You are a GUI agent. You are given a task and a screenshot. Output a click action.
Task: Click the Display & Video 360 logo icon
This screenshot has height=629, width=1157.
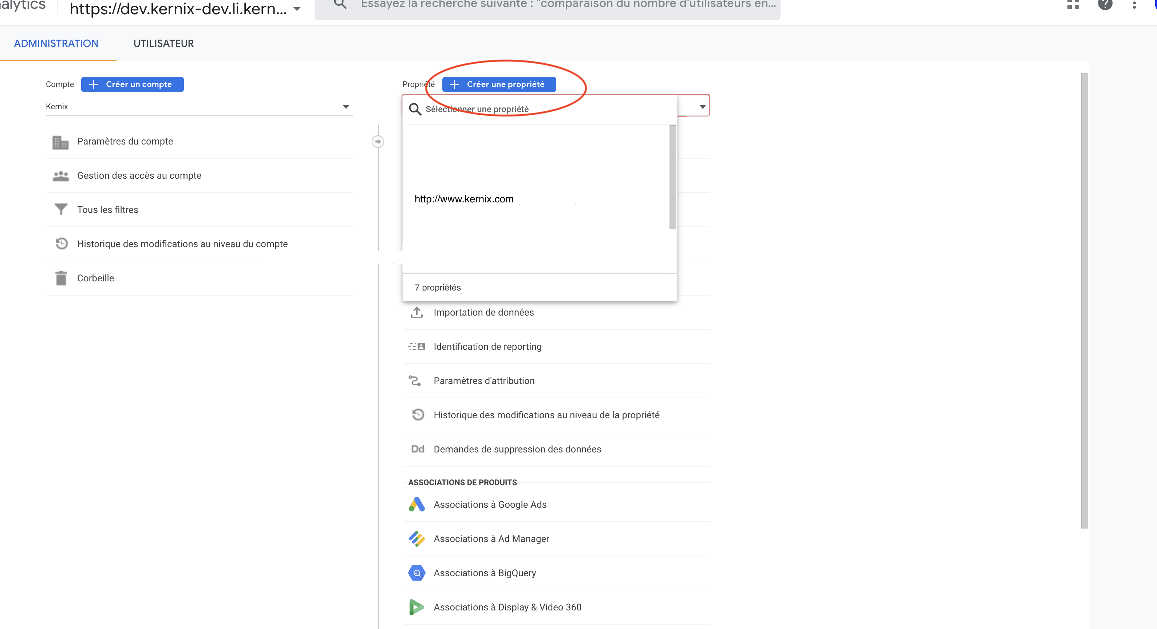(x=417, y=607)
